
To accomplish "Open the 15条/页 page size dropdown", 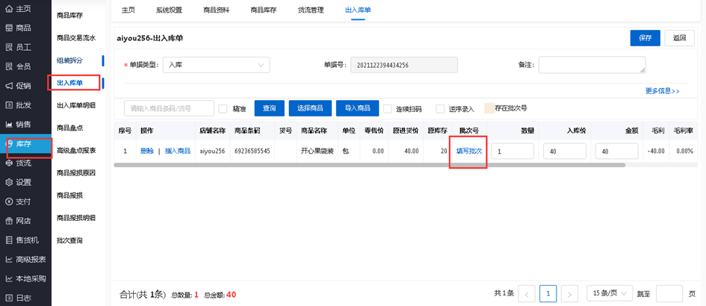I will (x=610, y=293).
